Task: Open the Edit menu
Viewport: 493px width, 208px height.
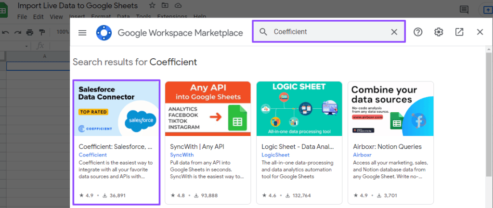Action: [x=39, y=17]
